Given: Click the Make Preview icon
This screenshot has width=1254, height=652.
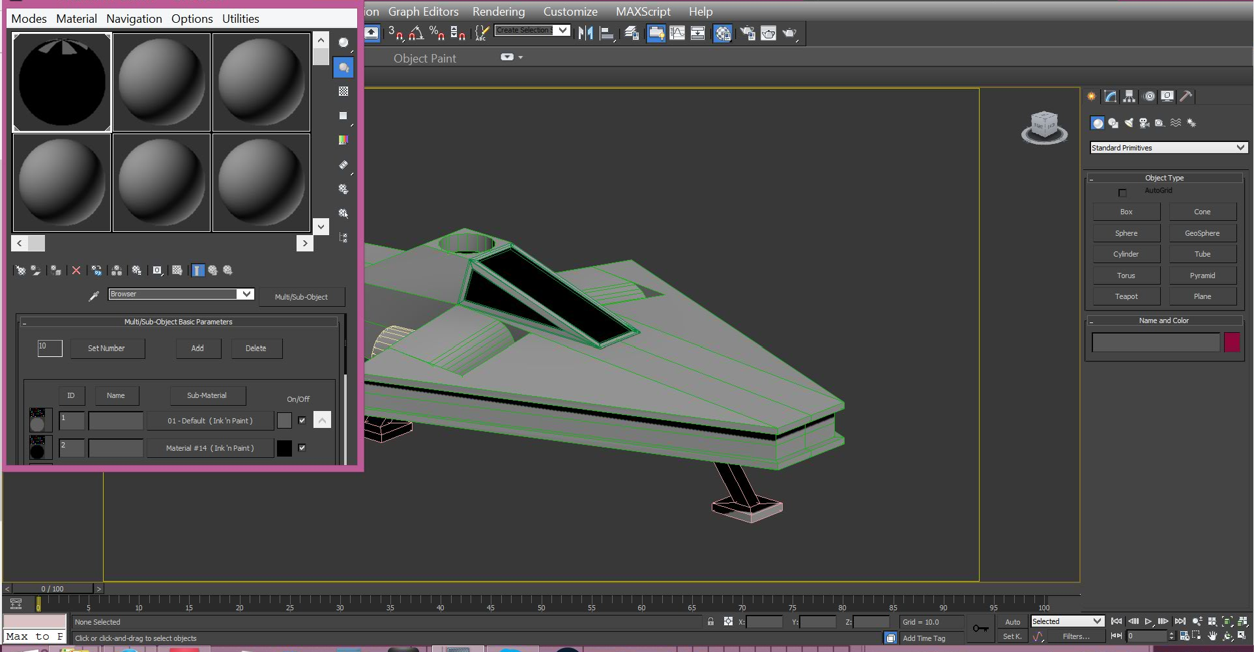Looking at the screenshot, I should pyautogui.click(x=343, y=165).
